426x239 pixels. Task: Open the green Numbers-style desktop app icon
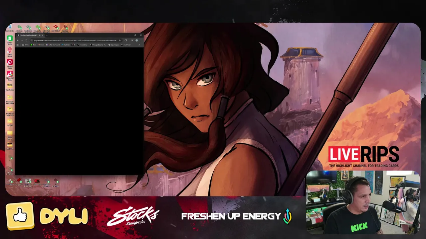10,39
